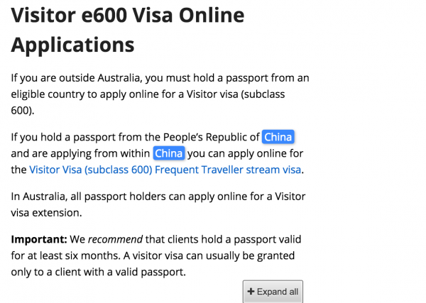Click 'eligible country' in the first paragraph

point(50,94)
